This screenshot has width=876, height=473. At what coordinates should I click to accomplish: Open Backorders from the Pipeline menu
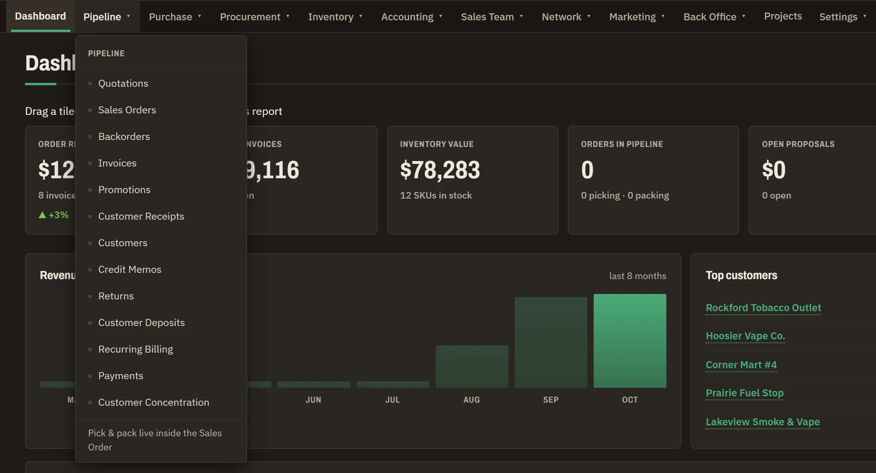[x=161, y=136]
